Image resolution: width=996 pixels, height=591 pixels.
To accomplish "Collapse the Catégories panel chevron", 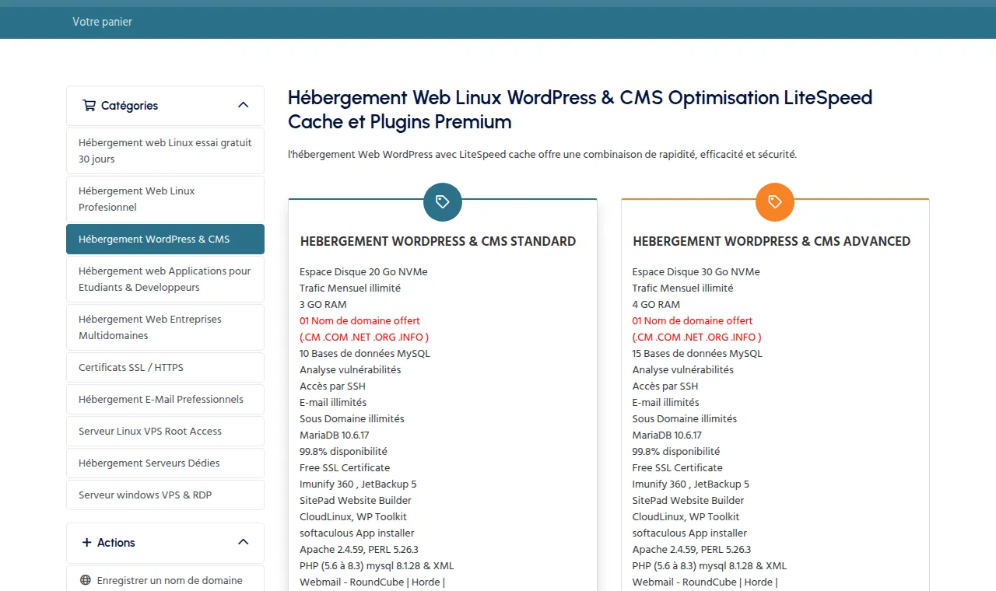I will (x=243, y=105).
